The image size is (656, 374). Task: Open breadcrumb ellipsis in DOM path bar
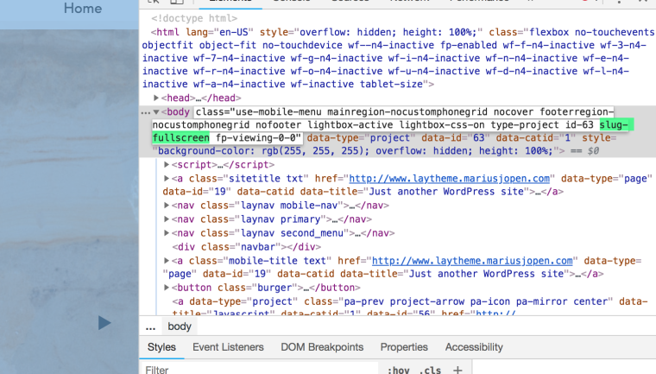coord(150,327)
